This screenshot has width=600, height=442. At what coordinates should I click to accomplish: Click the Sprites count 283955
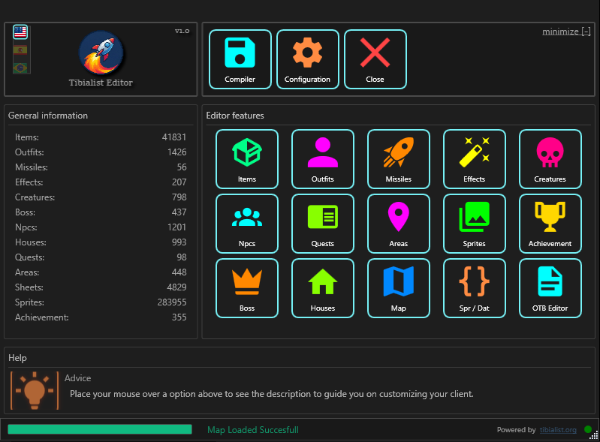coord(172,302)
